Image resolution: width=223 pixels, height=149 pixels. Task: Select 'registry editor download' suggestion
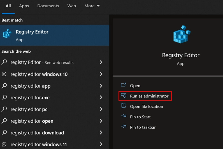click(x=55, y=133)
